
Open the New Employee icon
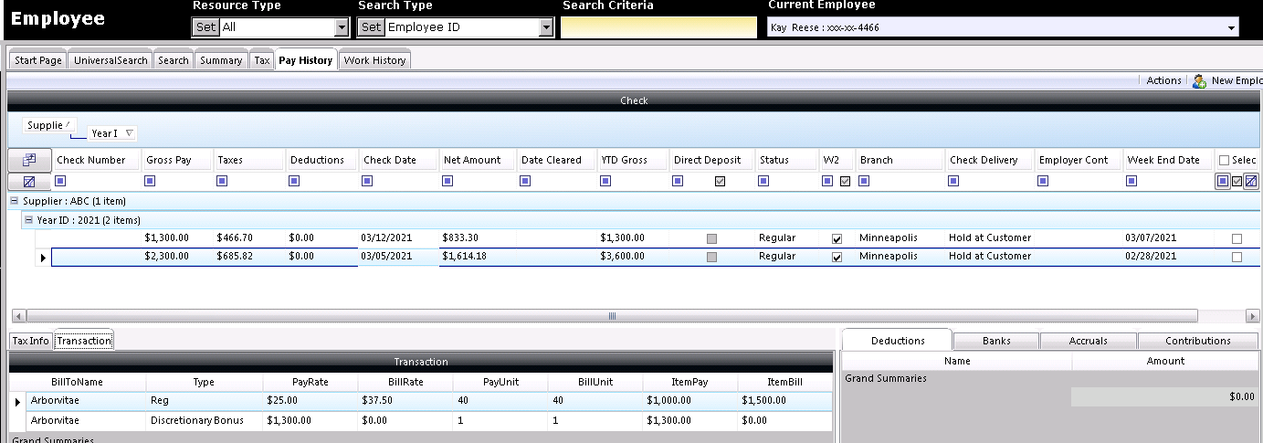point(1200,81)
